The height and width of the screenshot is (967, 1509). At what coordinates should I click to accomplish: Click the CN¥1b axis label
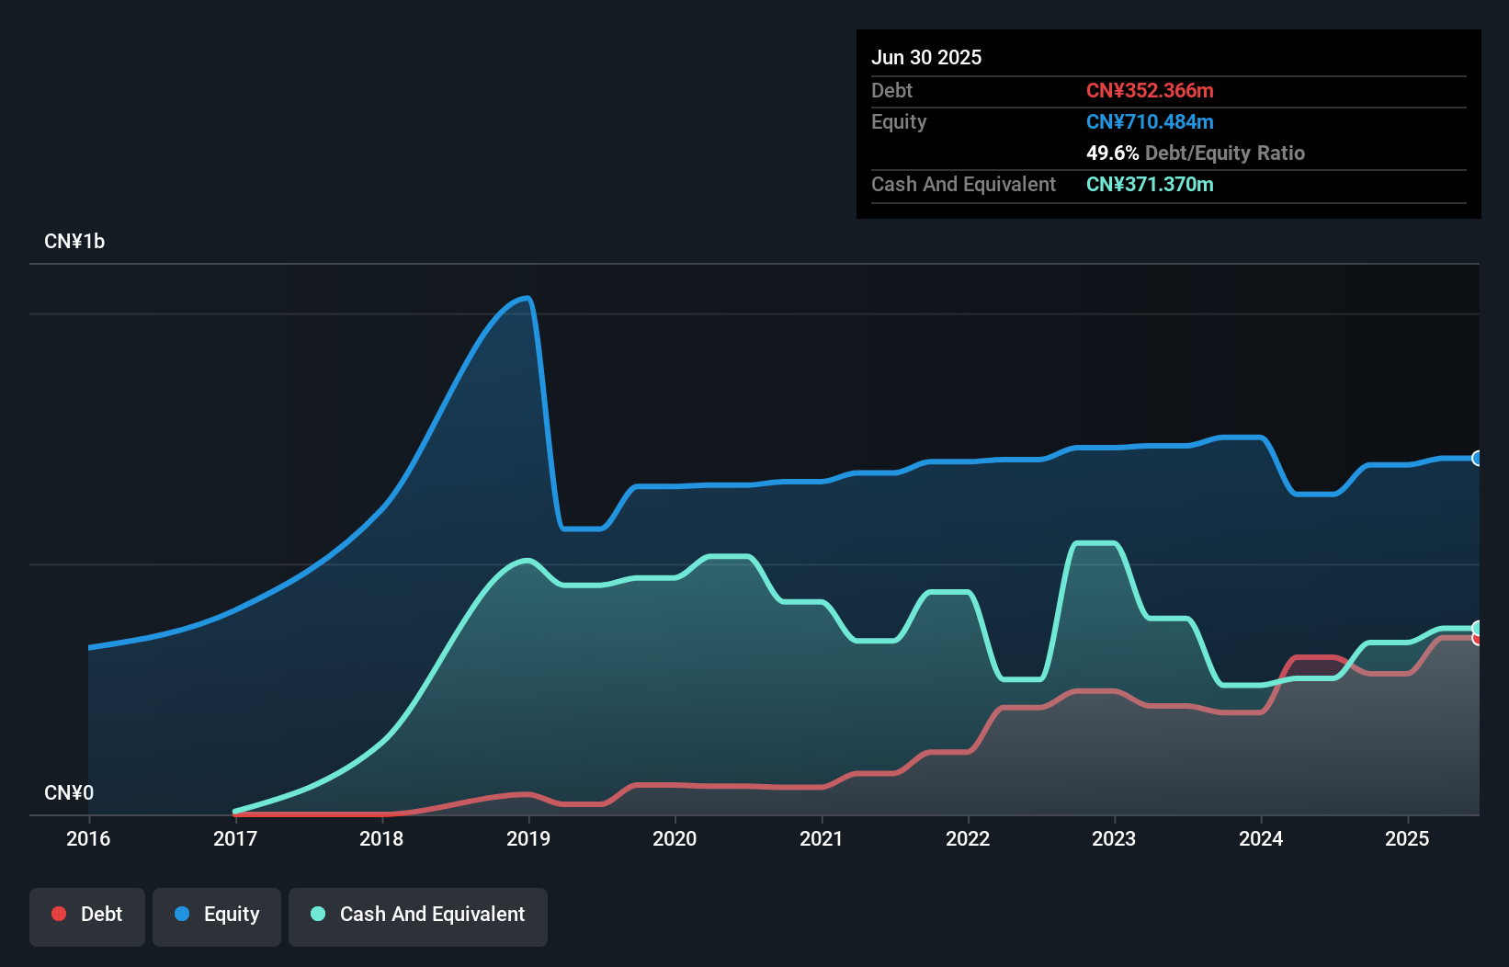(75, 241)
